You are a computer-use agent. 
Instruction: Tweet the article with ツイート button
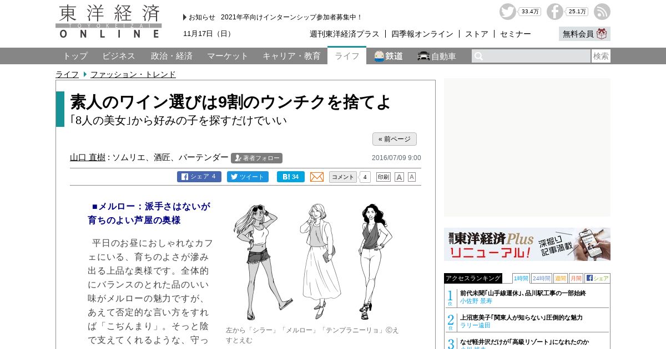click(248, 177)
